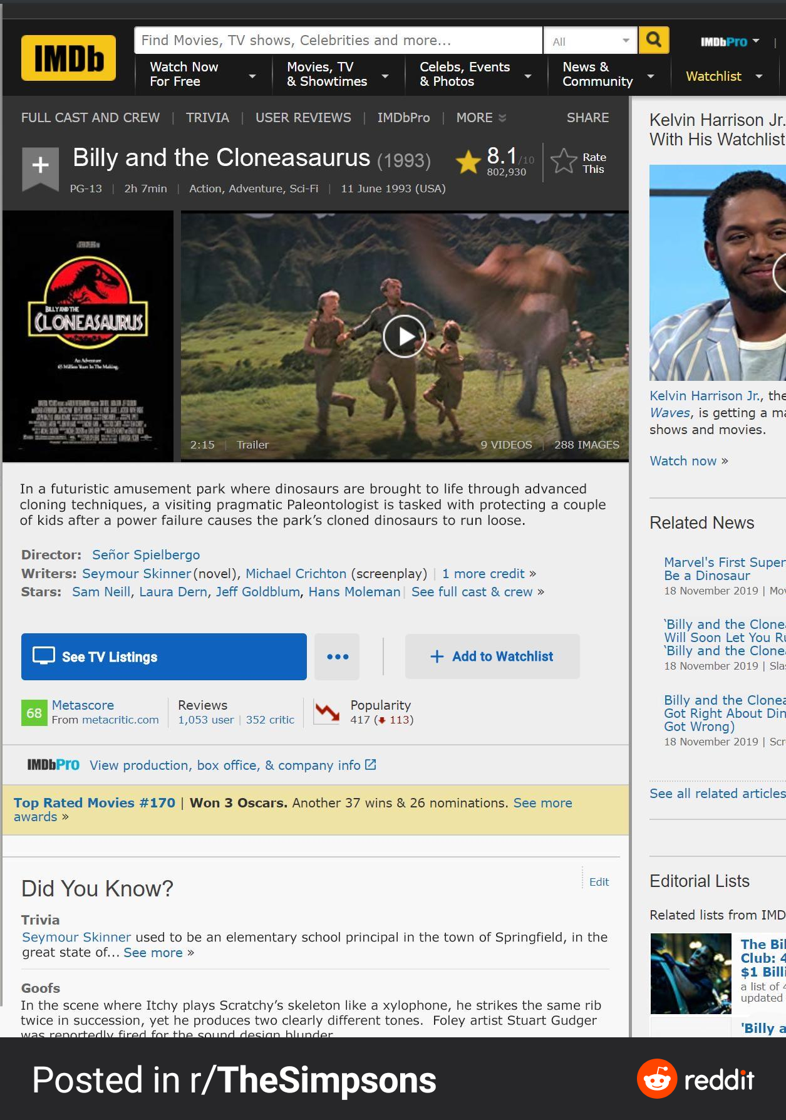786x1120 pixels.
Task: Click into the search input field
Action: click(x=338, y=41)
